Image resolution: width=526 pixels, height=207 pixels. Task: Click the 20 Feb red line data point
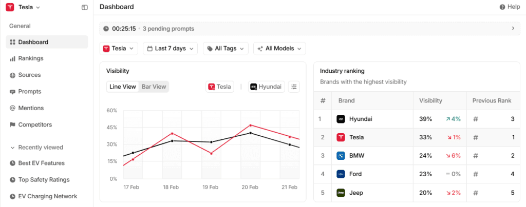click(250, 125)
